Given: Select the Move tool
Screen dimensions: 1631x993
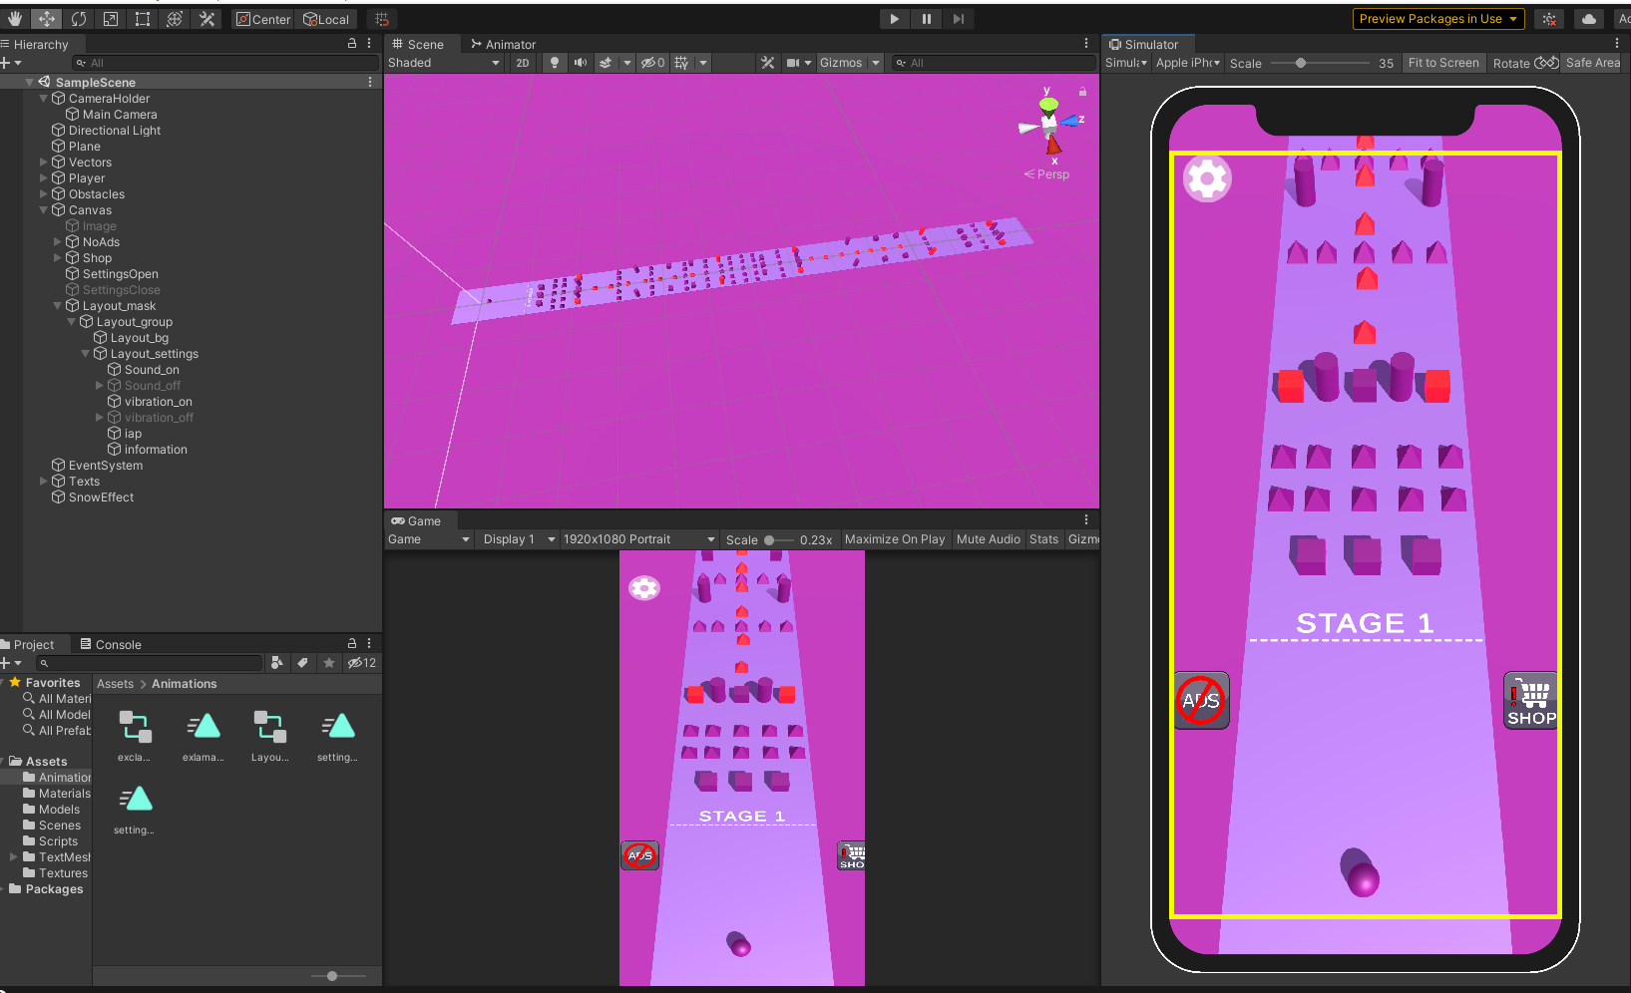Looking at the screenshot, I should [x=46, y=18].
